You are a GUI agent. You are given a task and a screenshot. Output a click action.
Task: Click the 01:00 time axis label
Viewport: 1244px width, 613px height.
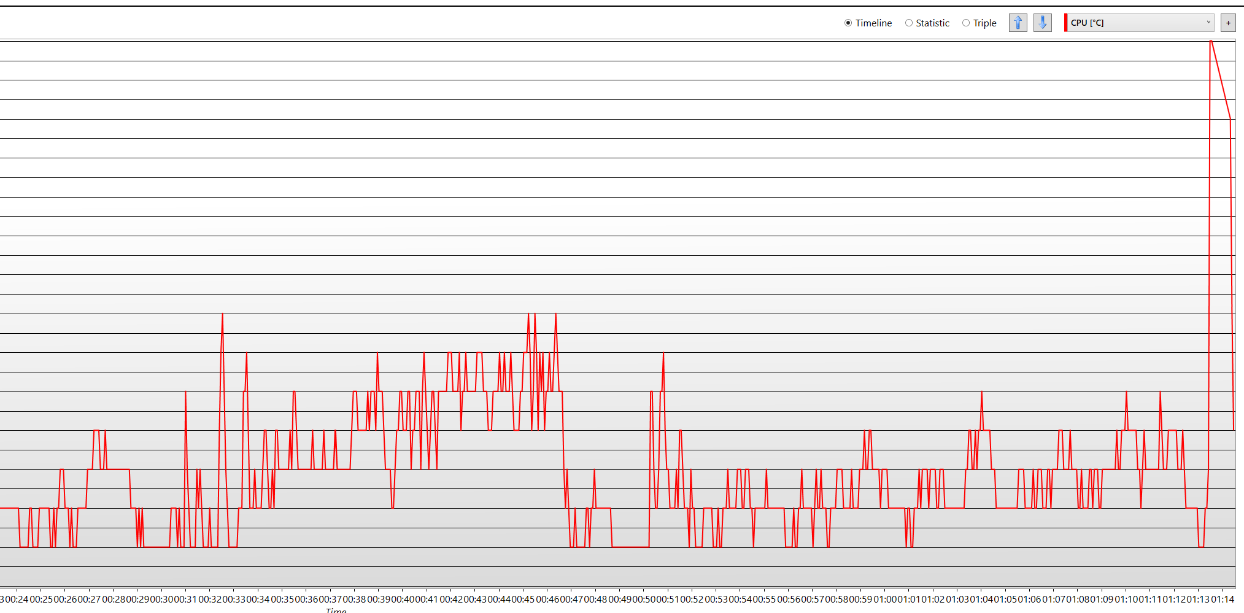point(884,599)
